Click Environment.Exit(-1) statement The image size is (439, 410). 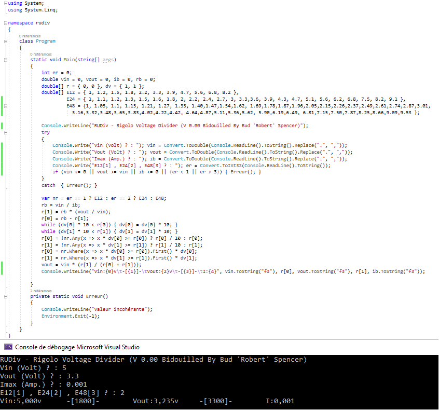click(71, 316)
